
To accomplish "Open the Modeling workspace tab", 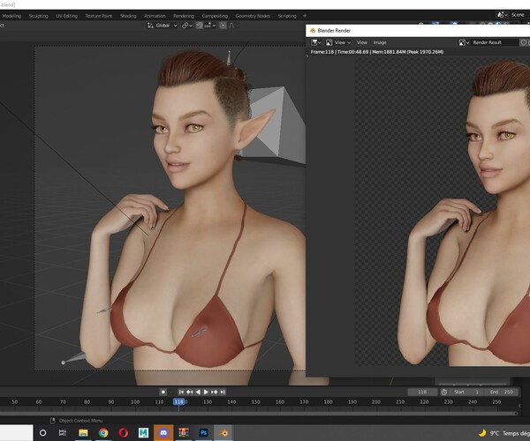I will click(11, 16).
